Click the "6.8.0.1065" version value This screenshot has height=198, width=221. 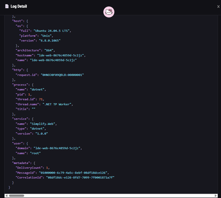pos(50,41)
